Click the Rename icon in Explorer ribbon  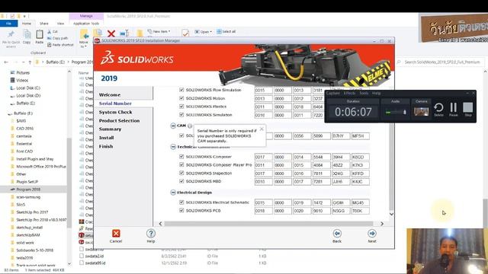124,33
